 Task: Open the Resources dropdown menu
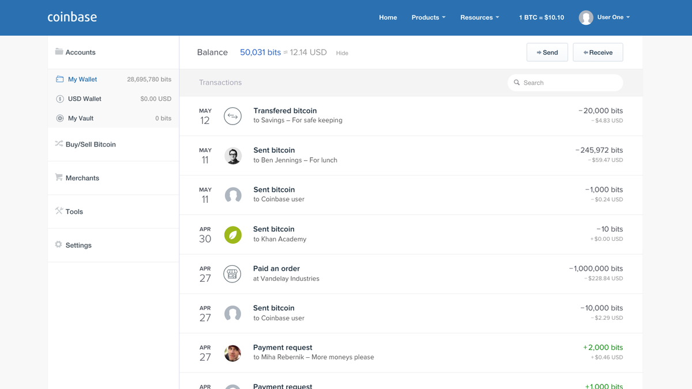tap(480, 17)
